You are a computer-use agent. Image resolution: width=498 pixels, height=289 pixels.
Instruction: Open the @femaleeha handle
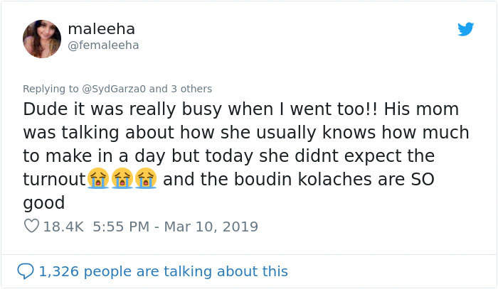click(103, 45)
